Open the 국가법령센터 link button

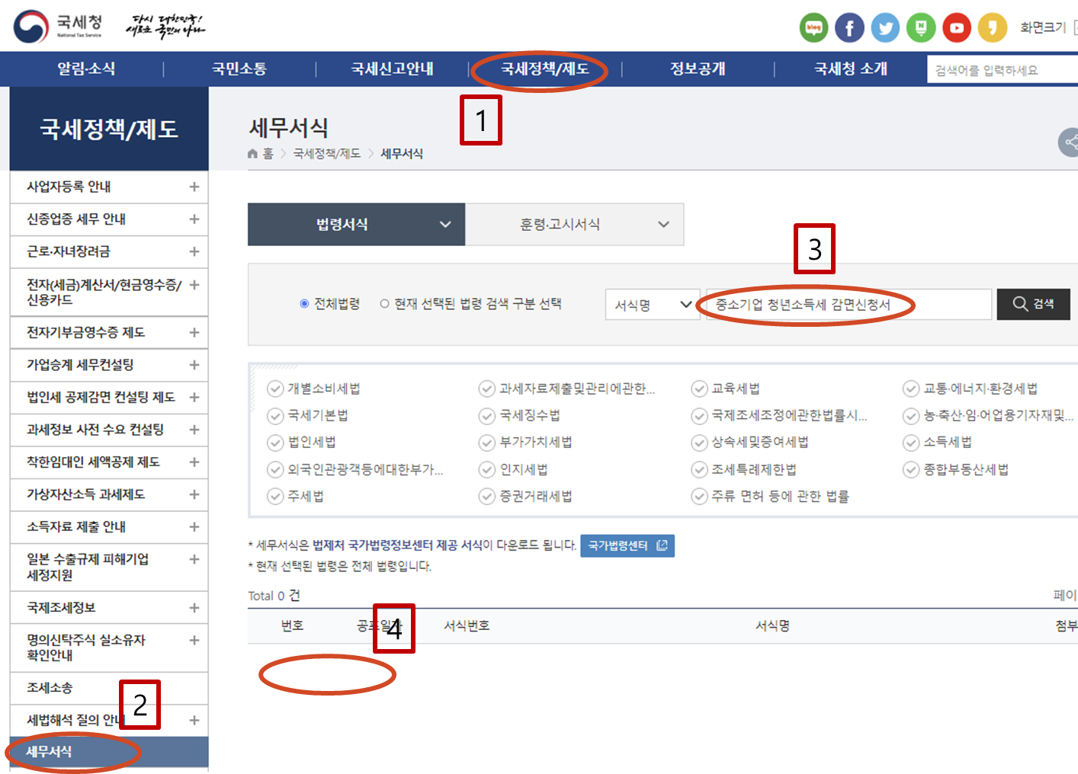click(x=627, y=545)
